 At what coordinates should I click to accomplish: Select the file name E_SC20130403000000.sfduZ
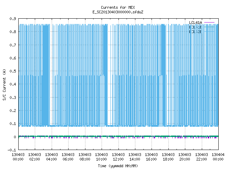tap(118, 12)
